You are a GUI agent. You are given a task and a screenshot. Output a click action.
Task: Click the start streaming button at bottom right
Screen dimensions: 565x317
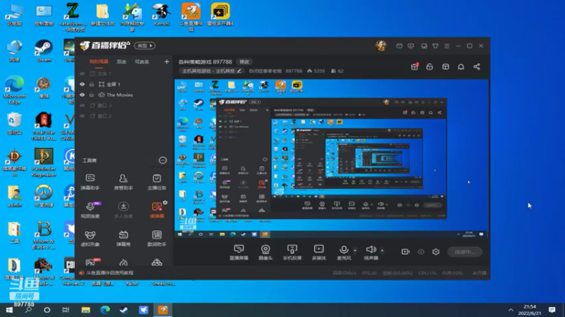[465, 251]
